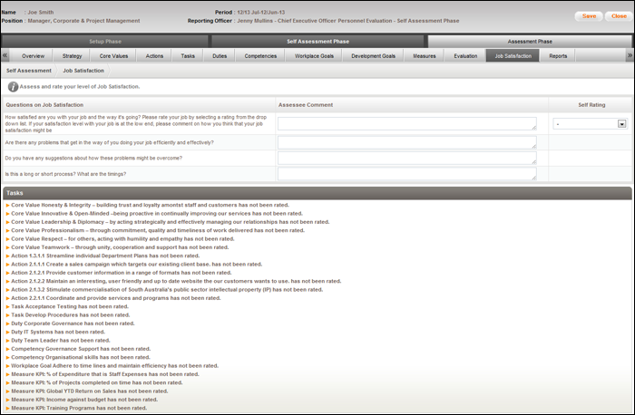Image resolution: width=635 pixels, height=415 pixels.
Task: Click the Close button
Action: [619, 16]
